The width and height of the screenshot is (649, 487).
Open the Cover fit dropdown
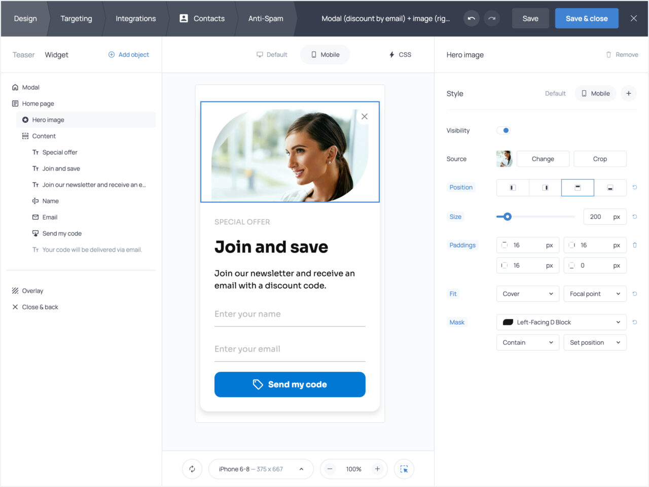[527, 294]
